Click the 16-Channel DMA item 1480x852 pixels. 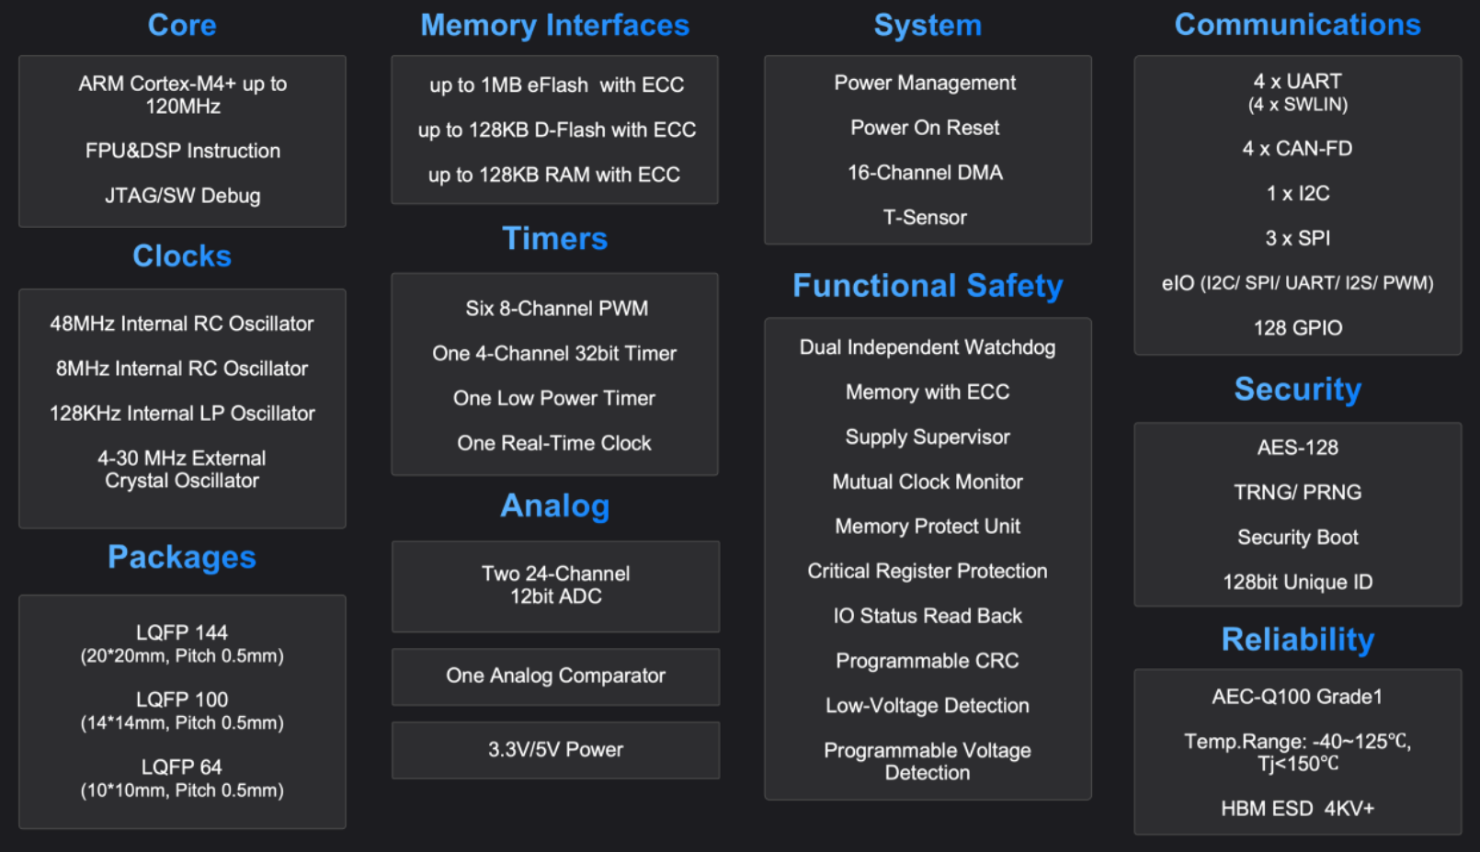(925, 173)
